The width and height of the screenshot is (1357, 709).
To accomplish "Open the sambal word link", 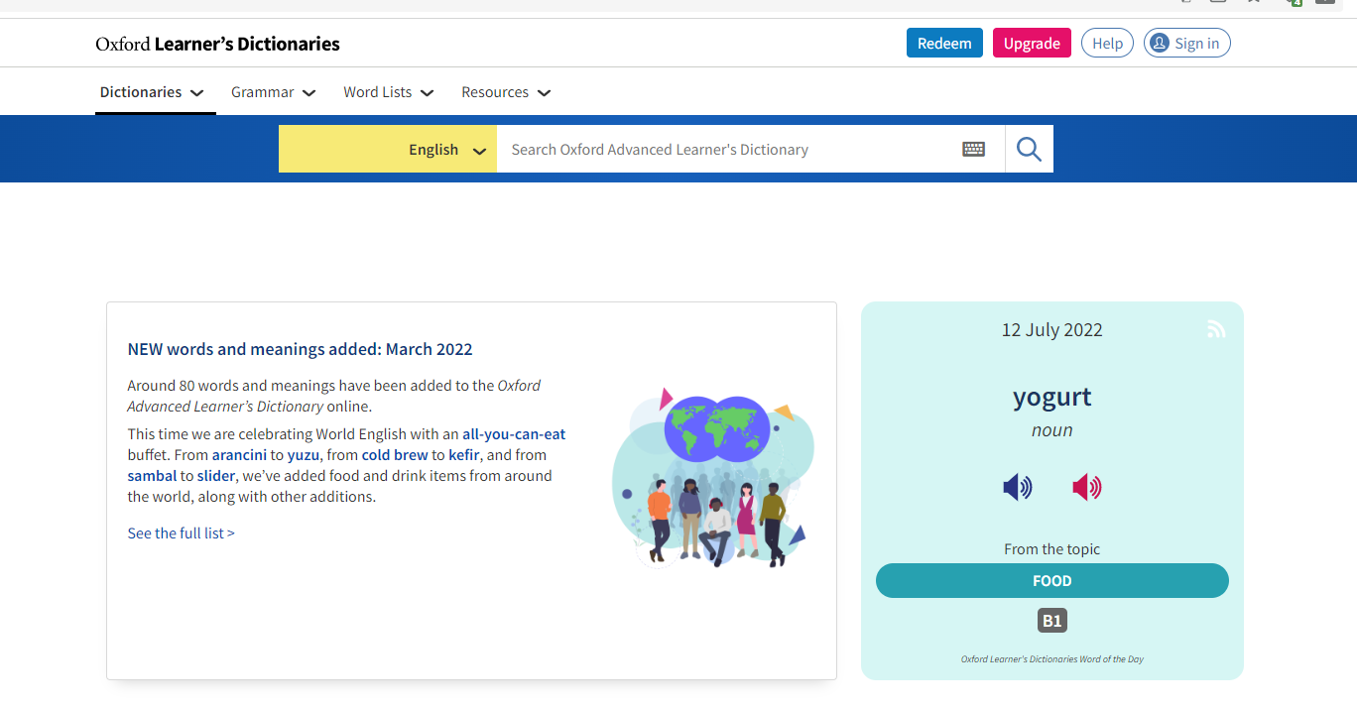I will (152, 476).
